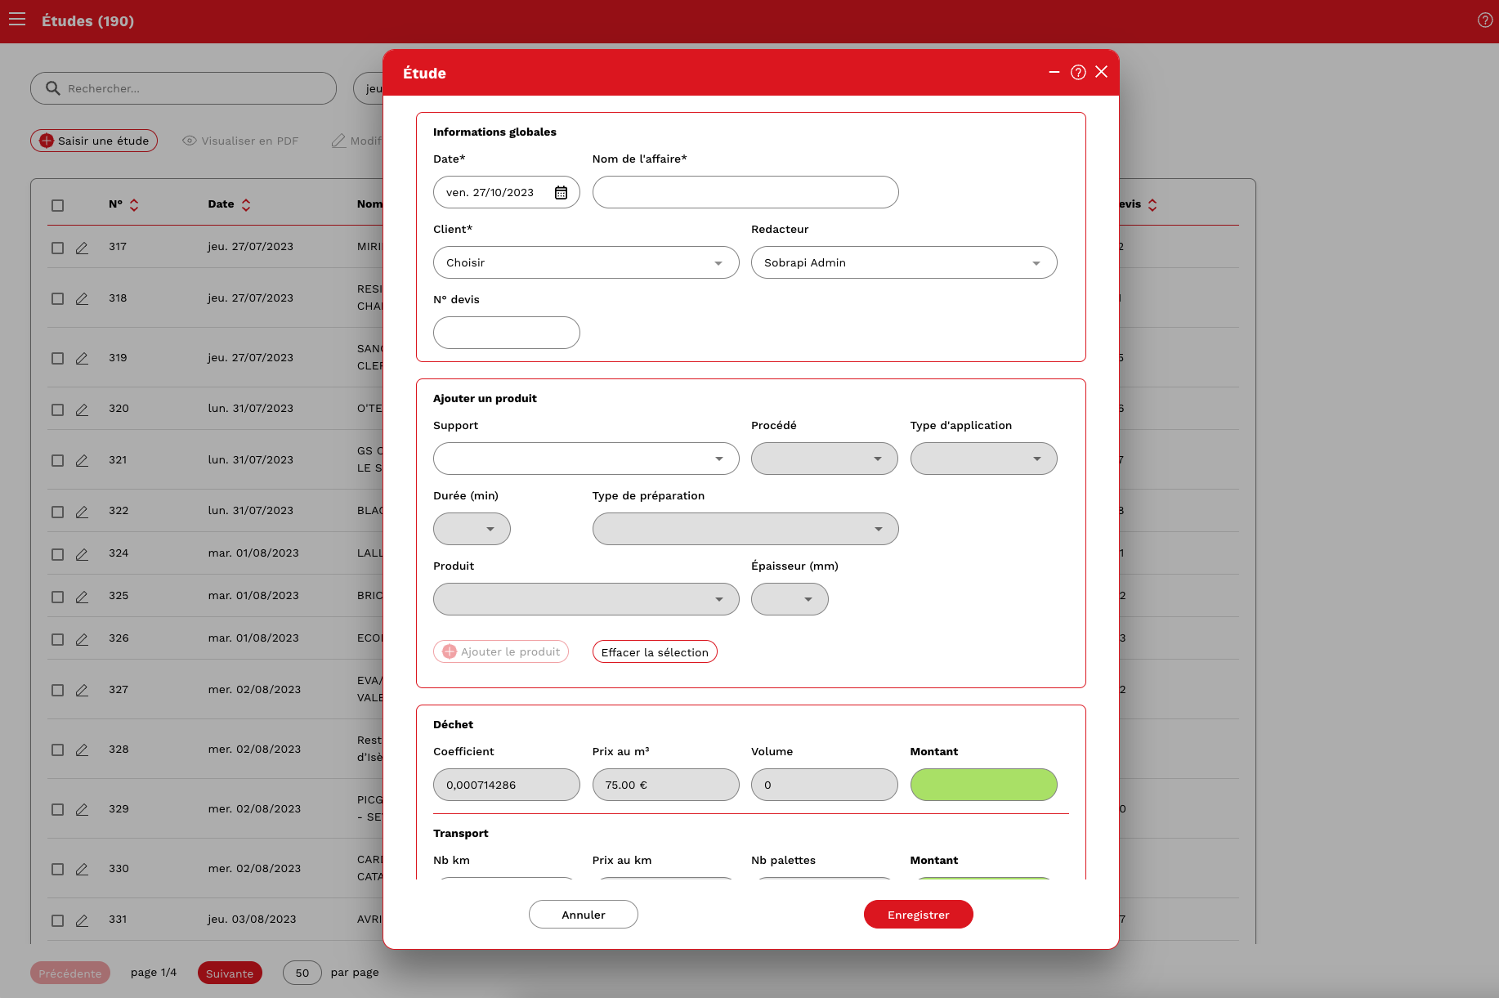The image size is (1499, 998).
Task: Edit study 319 with the pencil icon
Action: tap(82, 359)
